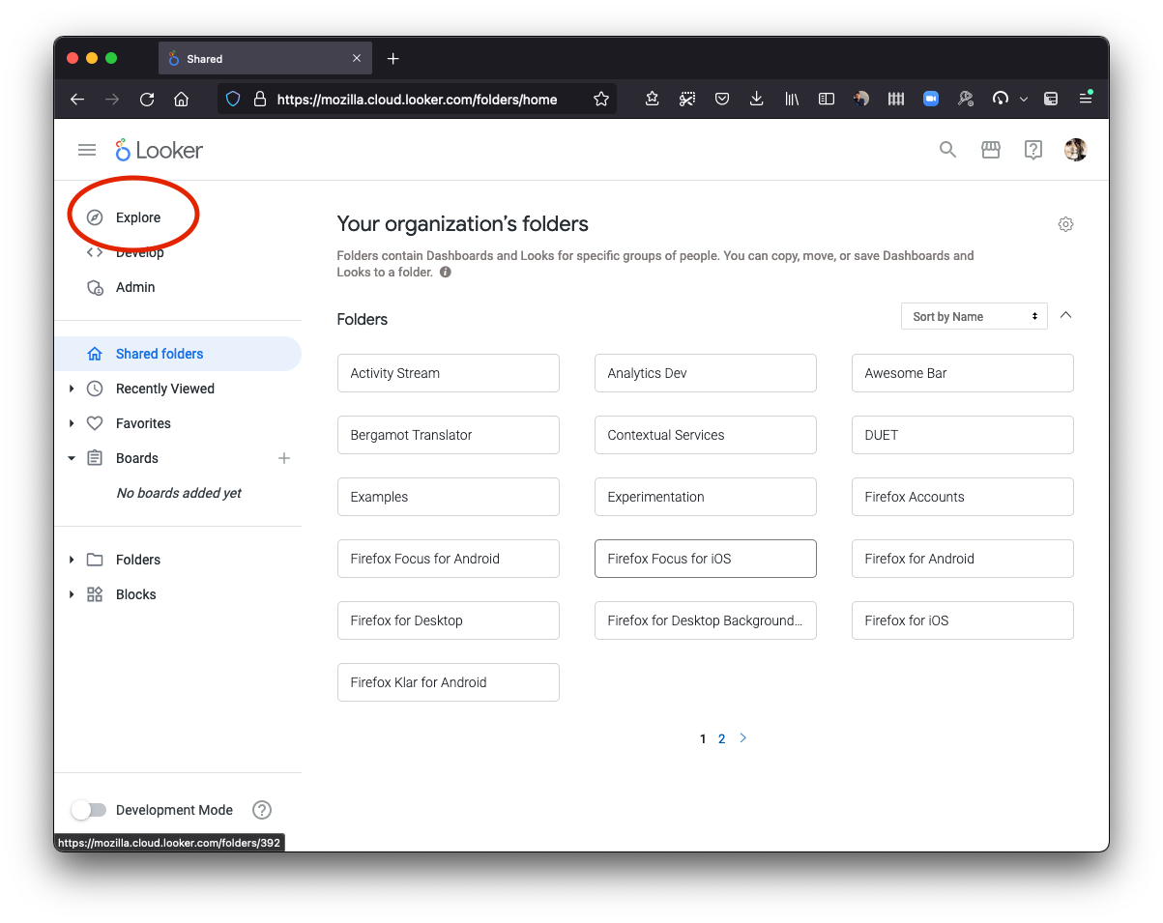Viewport: 1163px width, 923px height.
Task: Open the Firefox for Desktop folder
Action: 448,620
